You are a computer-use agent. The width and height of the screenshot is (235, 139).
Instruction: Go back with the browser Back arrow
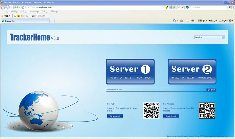[x=3, y=7]
